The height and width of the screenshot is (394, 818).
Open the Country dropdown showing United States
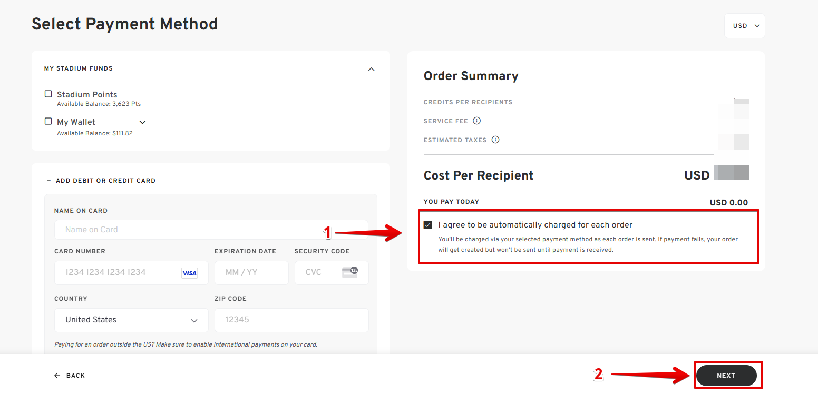pyautogui.click(x=131, y=320)
